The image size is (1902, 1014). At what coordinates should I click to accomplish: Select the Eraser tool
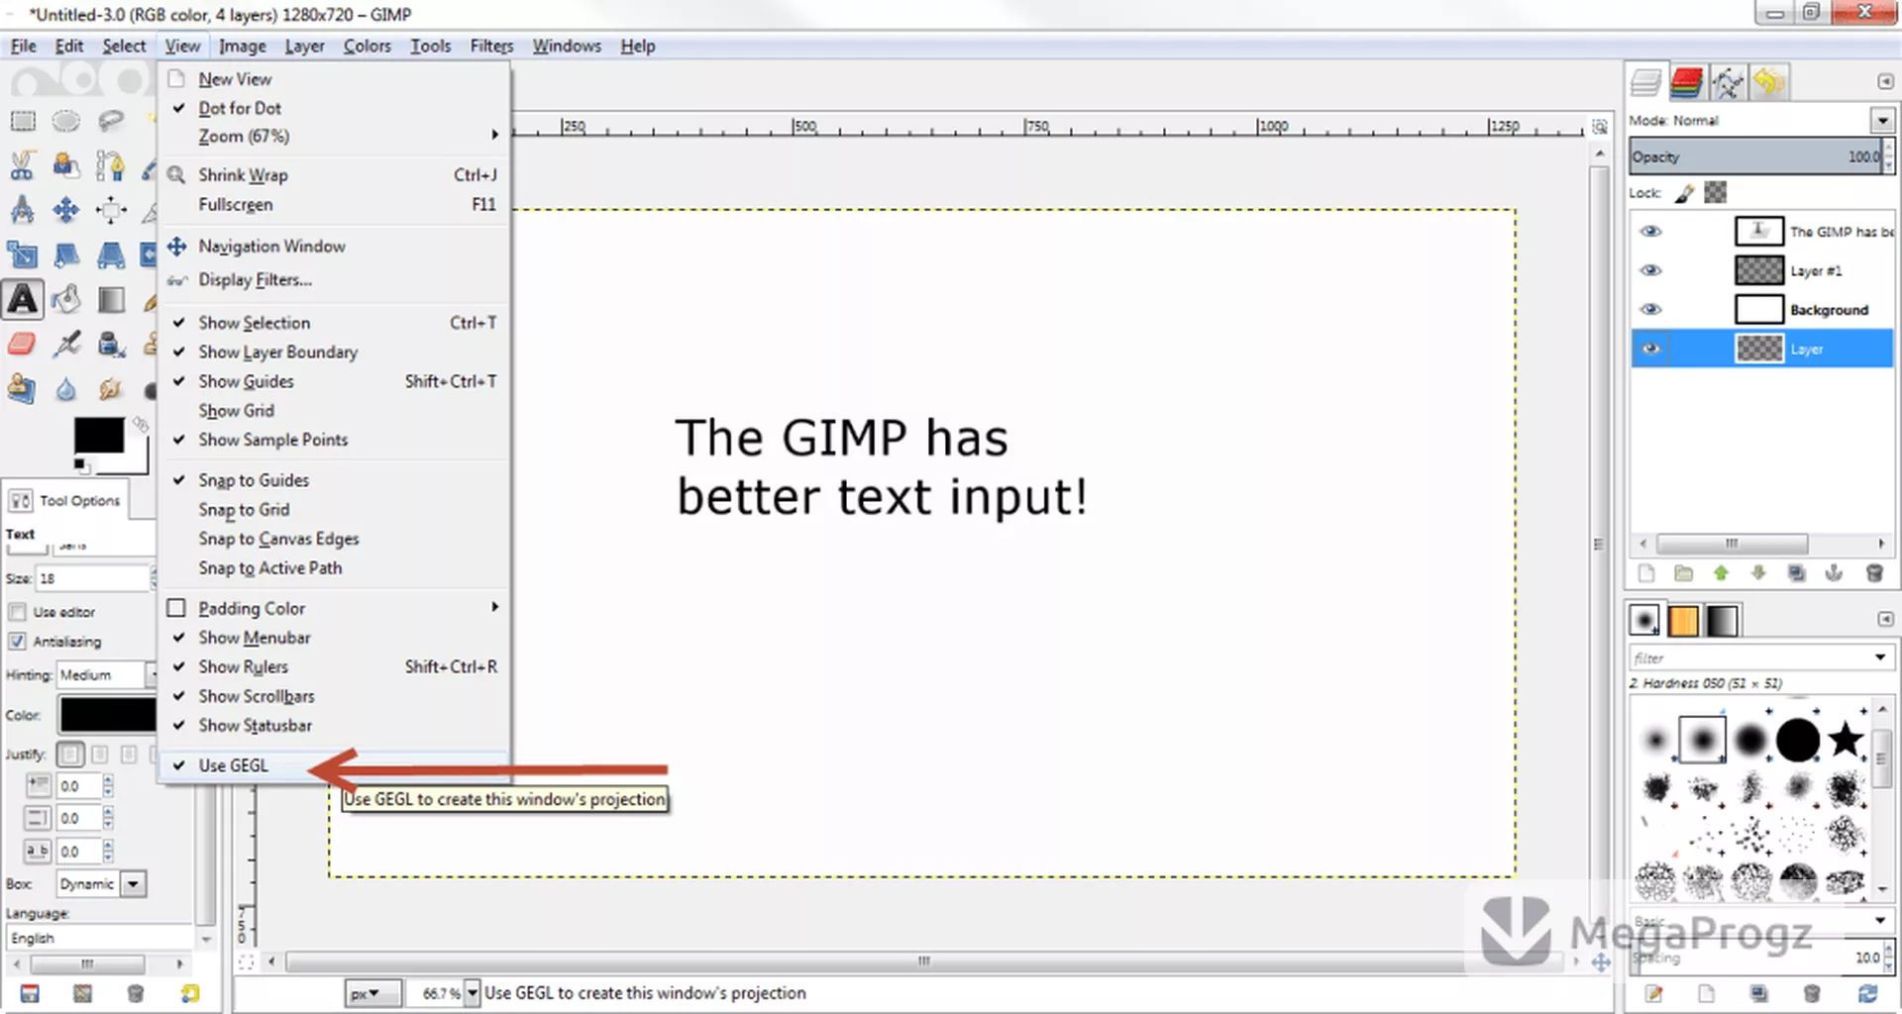click(22, 345)
